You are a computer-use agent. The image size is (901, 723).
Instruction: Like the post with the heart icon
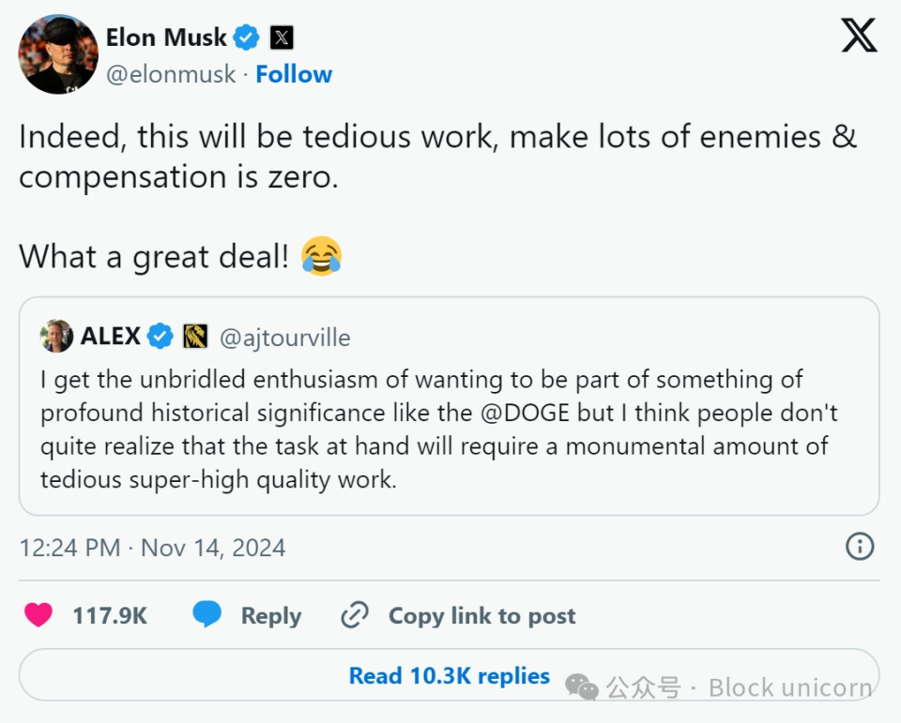point(38,615)
